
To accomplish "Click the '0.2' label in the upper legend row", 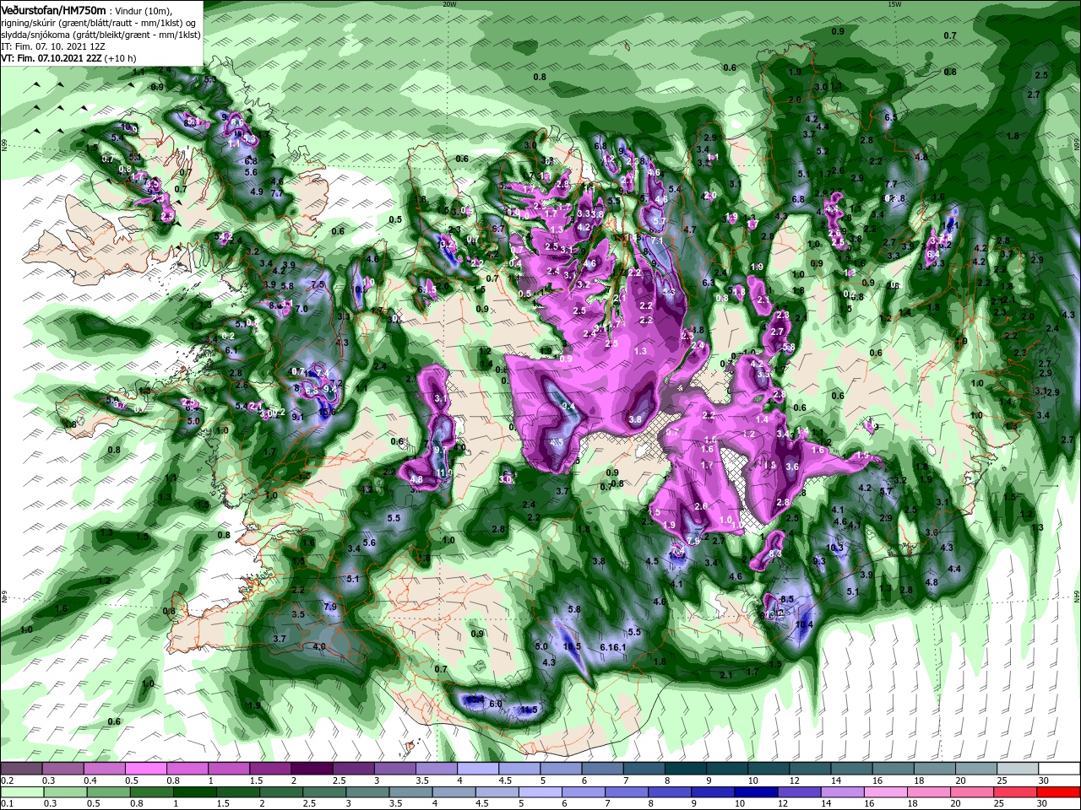I will tap(7, 780).
